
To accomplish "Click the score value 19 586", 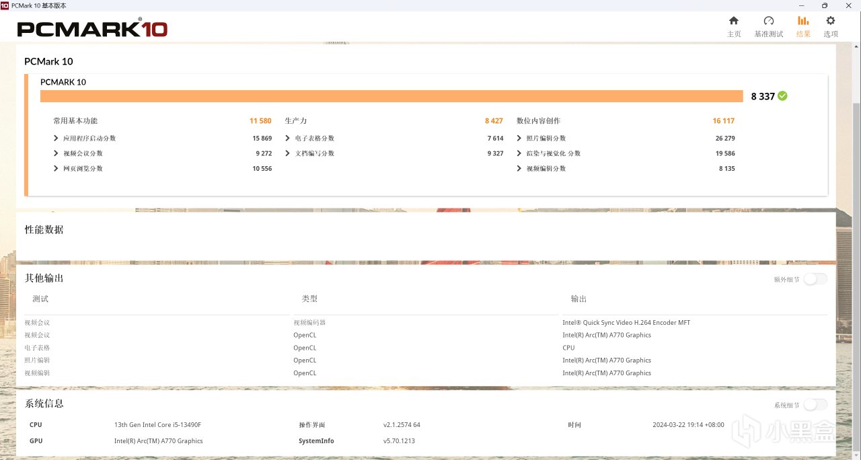I will click(725, 153).
